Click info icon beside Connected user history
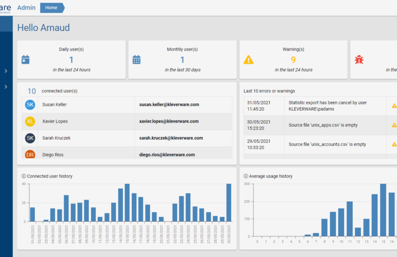The width and height of the screenshot is (397, 257). click(24, 176)
